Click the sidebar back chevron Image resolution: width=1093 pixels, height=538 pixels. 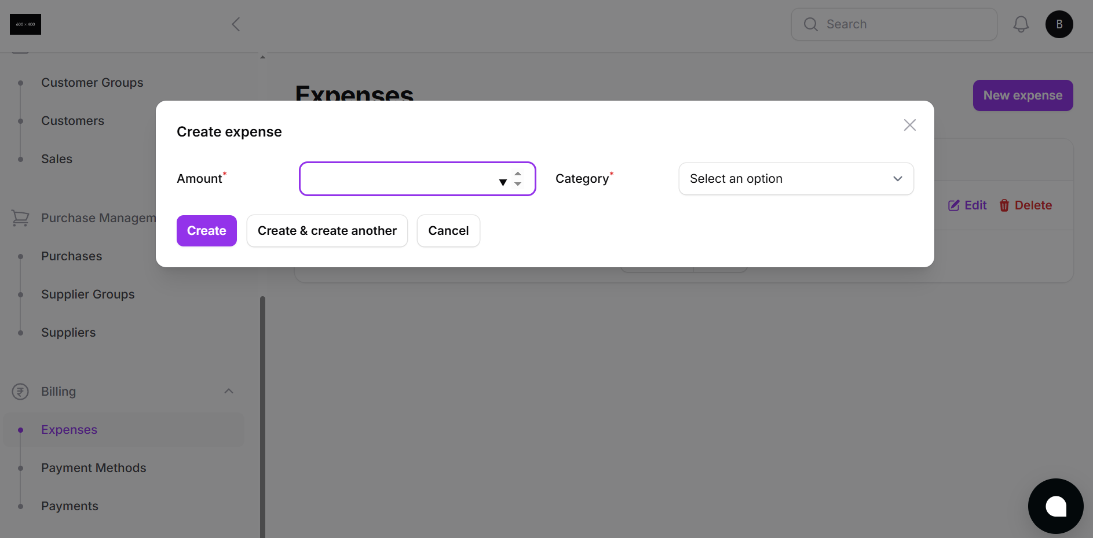tap(235, 24)
